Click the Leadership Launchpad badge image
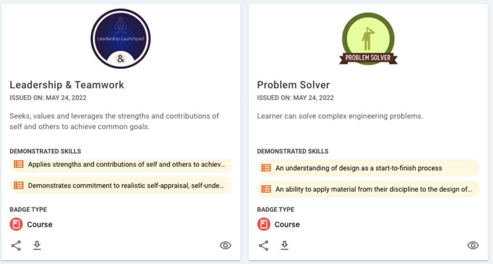Screen dimensions: 493x264 tap(120, 38)
